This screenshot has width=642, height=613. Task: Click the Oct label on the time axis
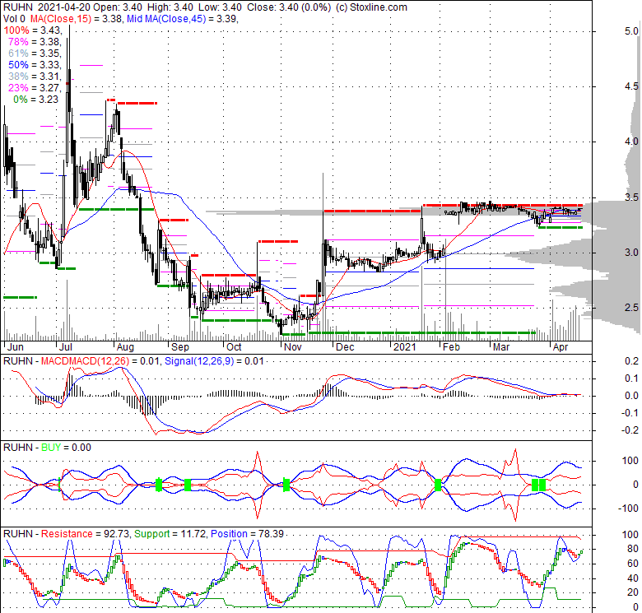[x=234, y=347]
